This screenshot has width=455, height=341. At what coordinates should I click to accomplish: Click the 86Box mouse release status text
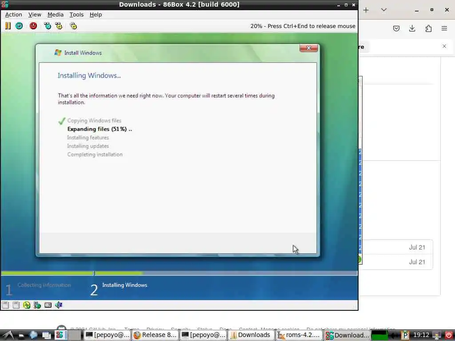point(303,26)
